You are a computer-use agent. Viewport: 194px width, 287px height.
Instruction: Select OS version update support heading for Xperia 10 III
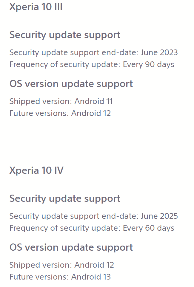(x=71, y=84)
